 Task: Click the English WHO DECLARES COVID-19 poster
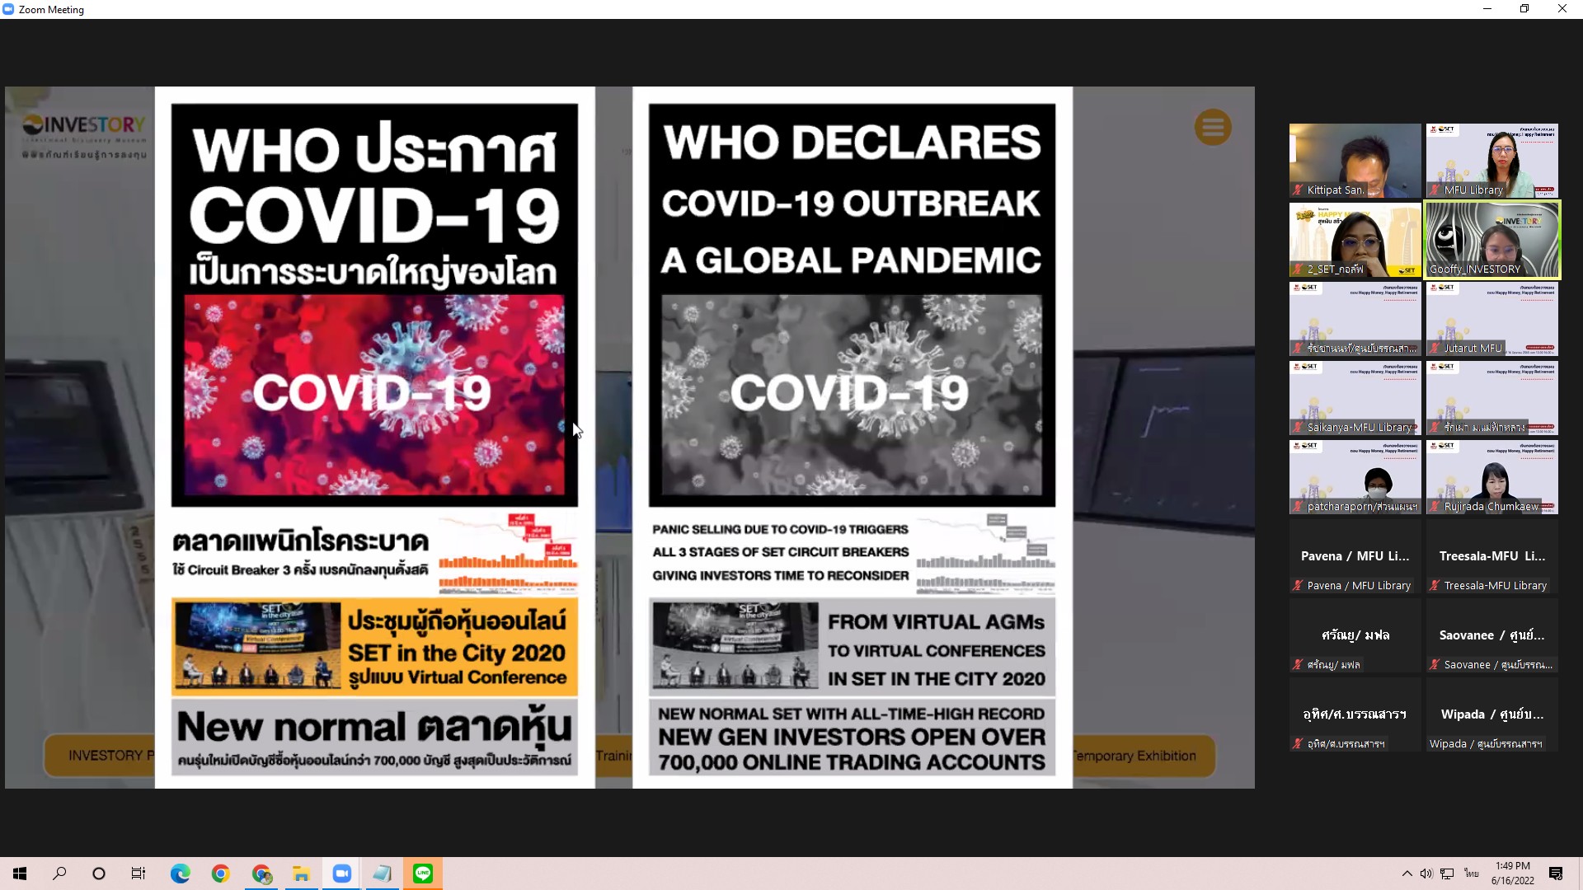click(x=852, y=305)
